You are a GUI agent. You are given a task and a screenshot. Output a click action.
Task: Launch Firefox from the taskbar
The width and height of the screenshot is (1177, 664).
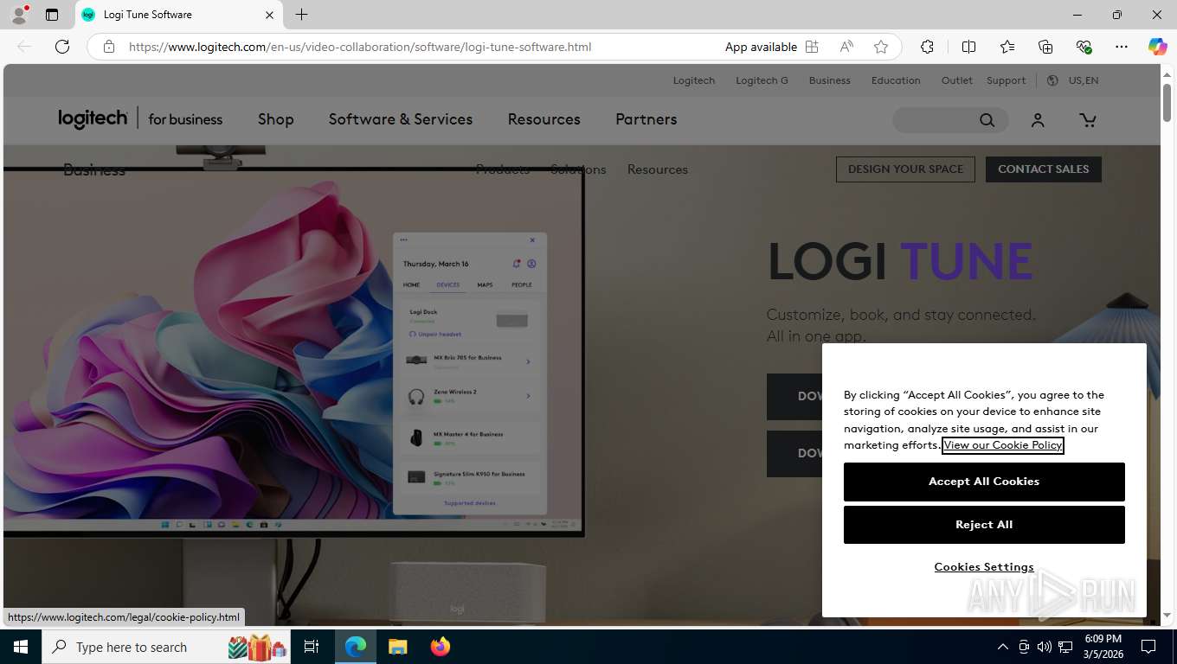[x=441, y=647]
